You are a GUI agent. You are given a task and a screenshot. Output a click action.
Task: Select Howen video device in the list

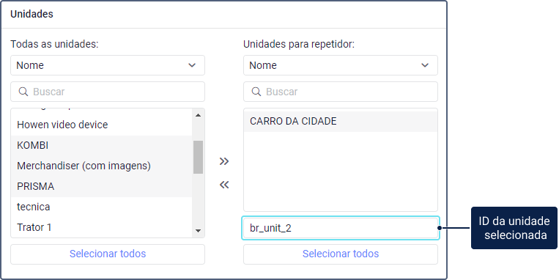(x=102, y=125)
